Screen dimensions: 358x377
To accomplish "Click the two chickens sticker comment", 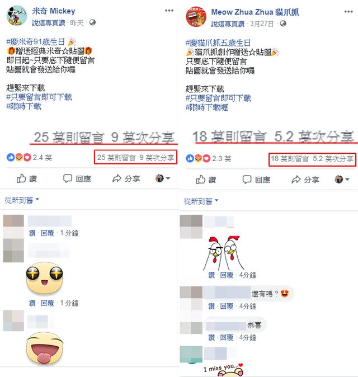I will click(224, 253).
